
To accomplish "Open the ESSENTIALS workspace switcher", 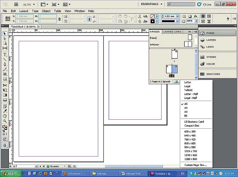I will coord(152,4).
